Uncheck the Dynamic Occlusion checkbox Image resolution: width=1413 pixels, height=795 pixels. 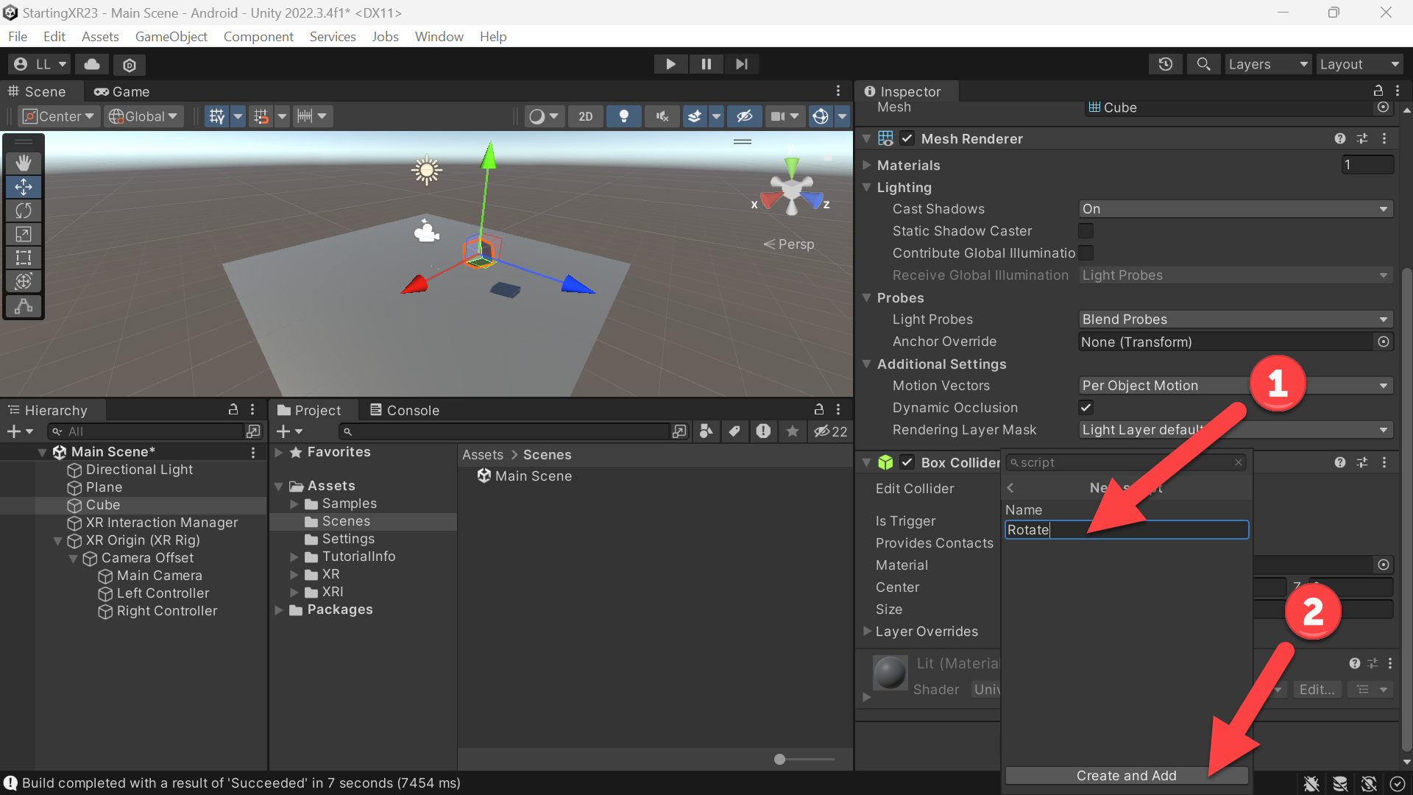pos(1086,407)
